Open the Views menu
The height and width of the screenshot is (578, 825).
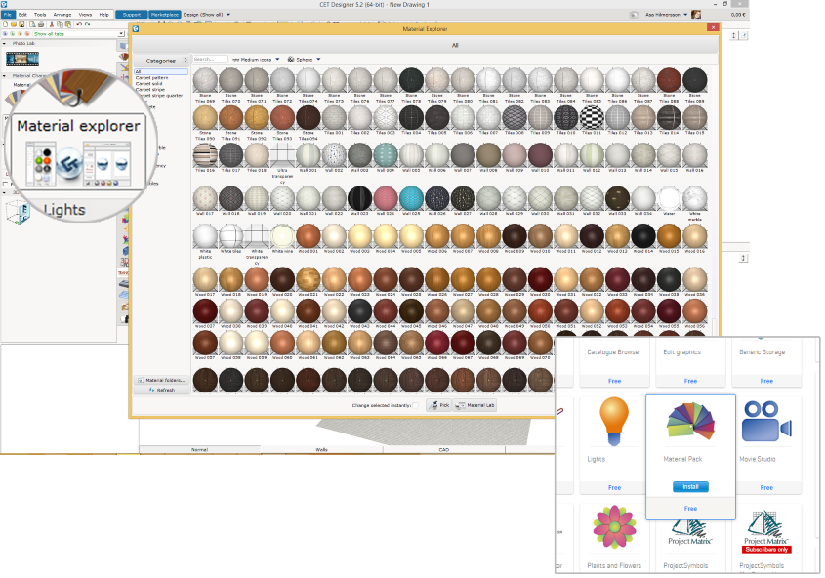[85, 15]
